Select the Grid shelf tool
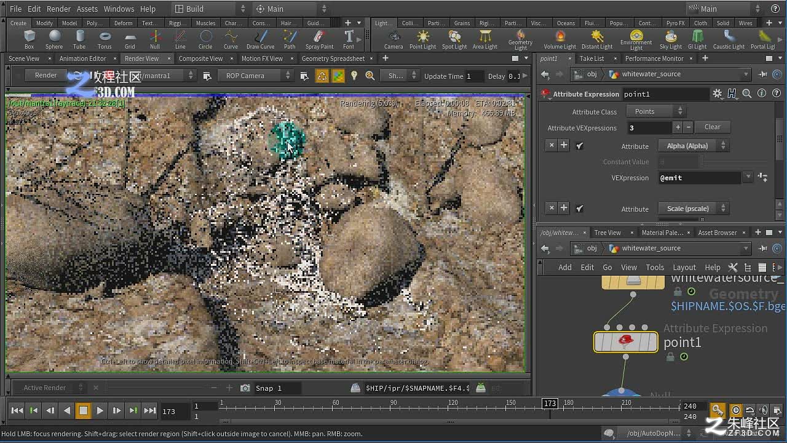787x443 pixels. pos(130,39)
